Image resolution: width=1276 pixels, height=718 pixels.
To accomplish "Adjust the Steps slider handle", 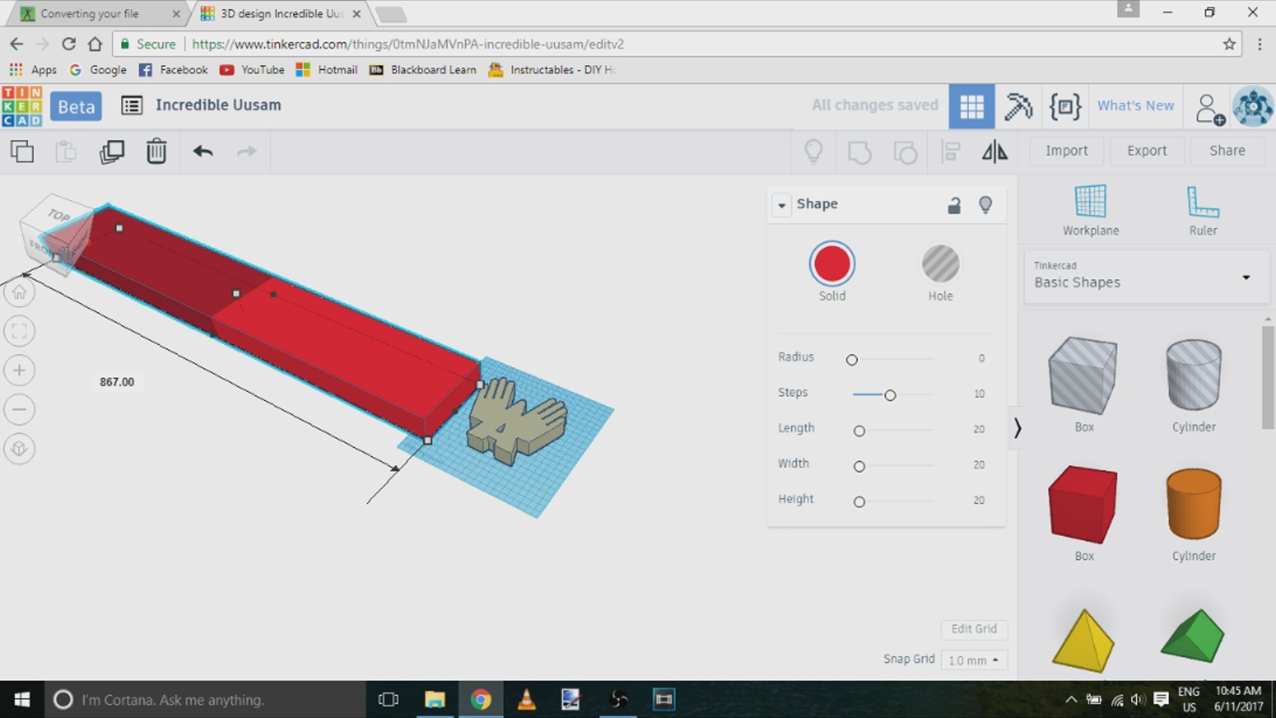I will point(890,396).
